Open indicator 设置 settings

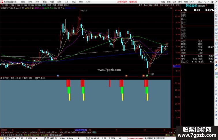[94, 133]
